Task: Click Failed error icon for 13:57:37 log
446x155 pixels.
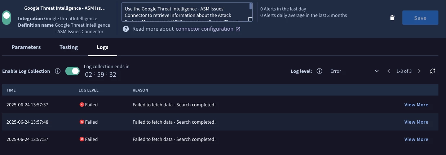Action: 82,105
